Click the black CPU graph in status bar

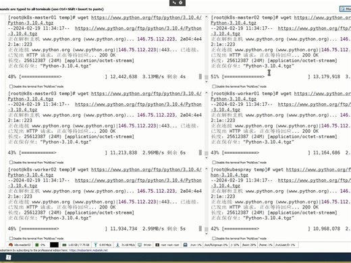pyautogui.click(x=54, y=245)
